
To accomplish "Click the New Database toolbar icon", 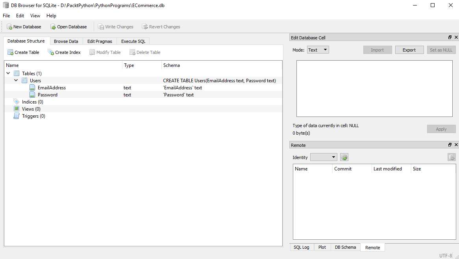I will point(9,27).
